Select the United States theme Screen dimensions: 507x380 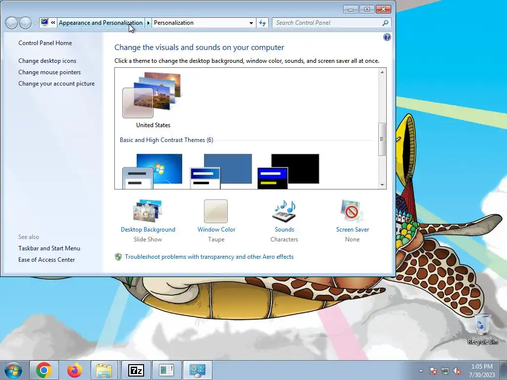click(152, 100)
